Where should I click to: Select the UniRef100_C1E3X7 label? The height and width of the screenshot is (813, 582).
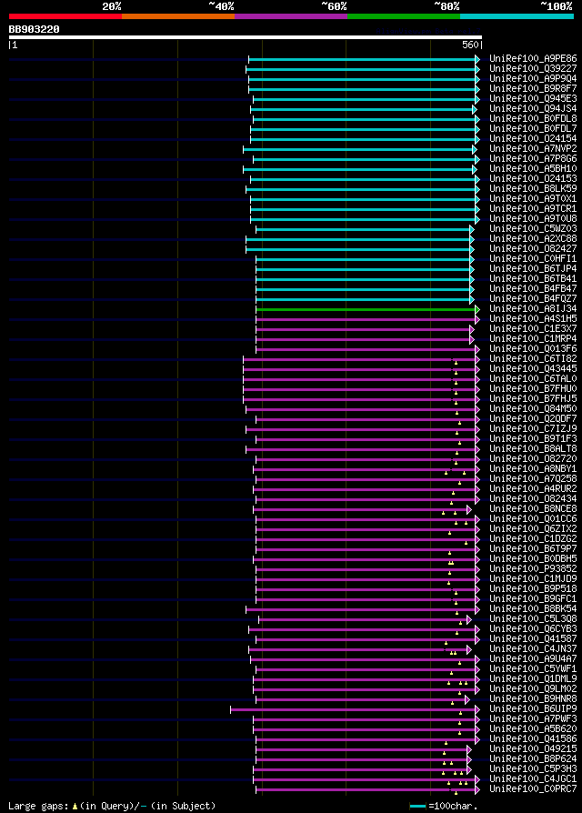tap(533, 328)
